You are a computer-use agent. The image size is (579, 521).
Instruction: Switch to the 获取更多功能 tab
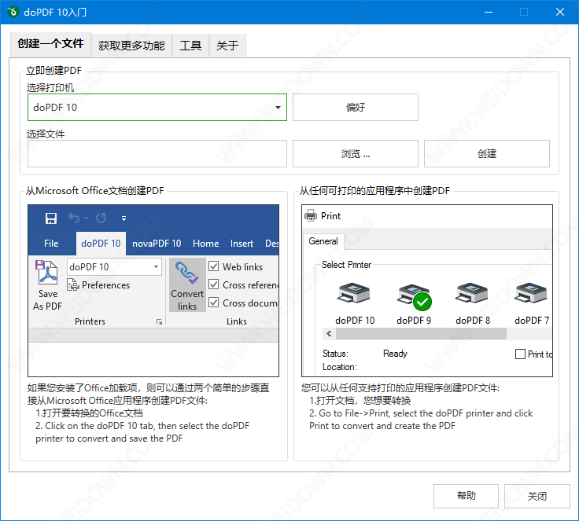(131, 46)
